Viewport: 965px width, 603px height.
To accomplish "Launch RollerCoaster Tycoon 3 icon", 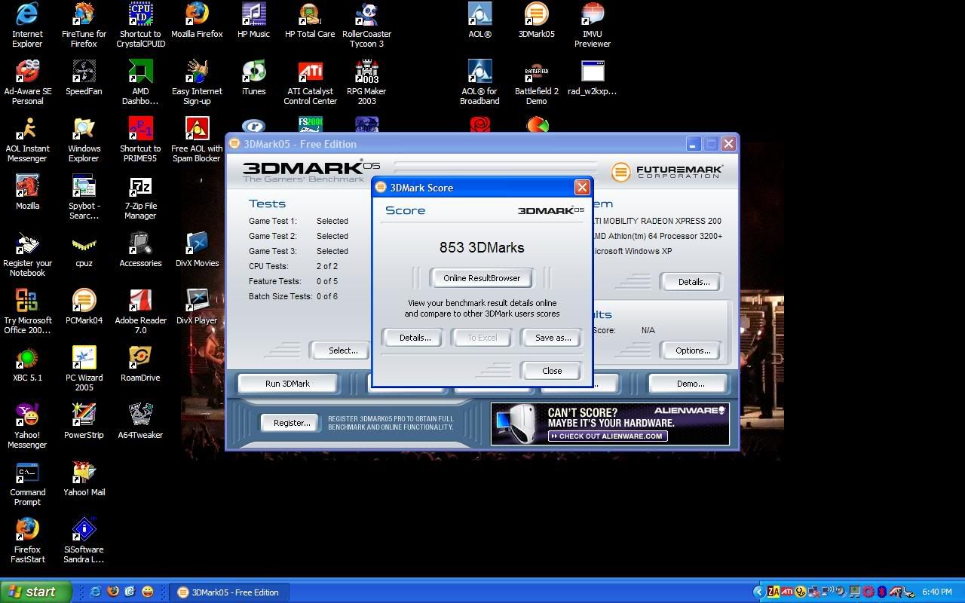I will [x=366, y=25].
